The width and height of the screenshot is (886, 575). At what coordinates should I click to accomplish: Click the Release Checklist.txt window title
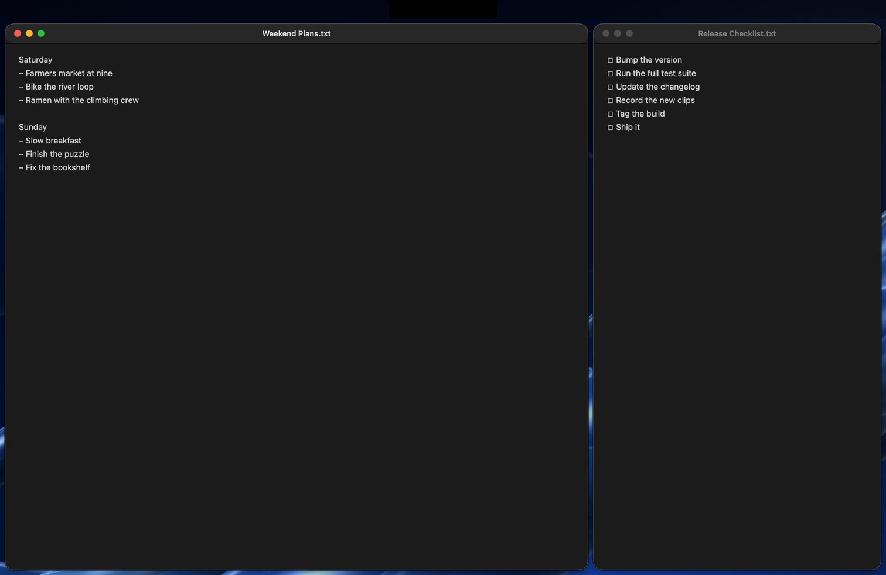737,34
